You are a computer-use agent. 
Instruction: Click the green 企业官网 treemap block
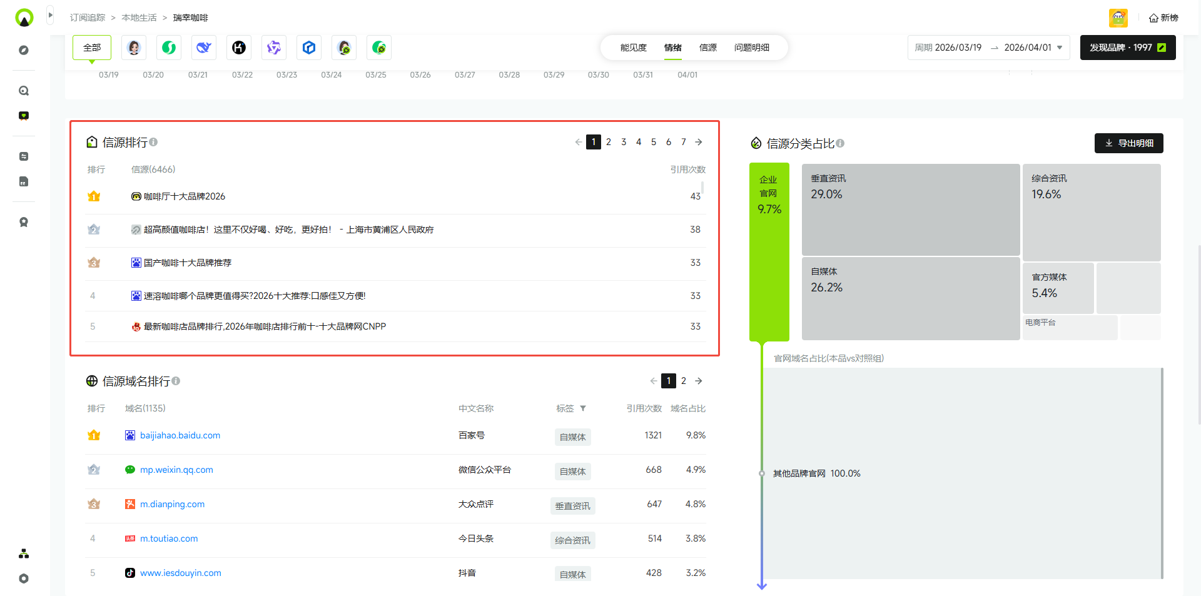(769, 251)
